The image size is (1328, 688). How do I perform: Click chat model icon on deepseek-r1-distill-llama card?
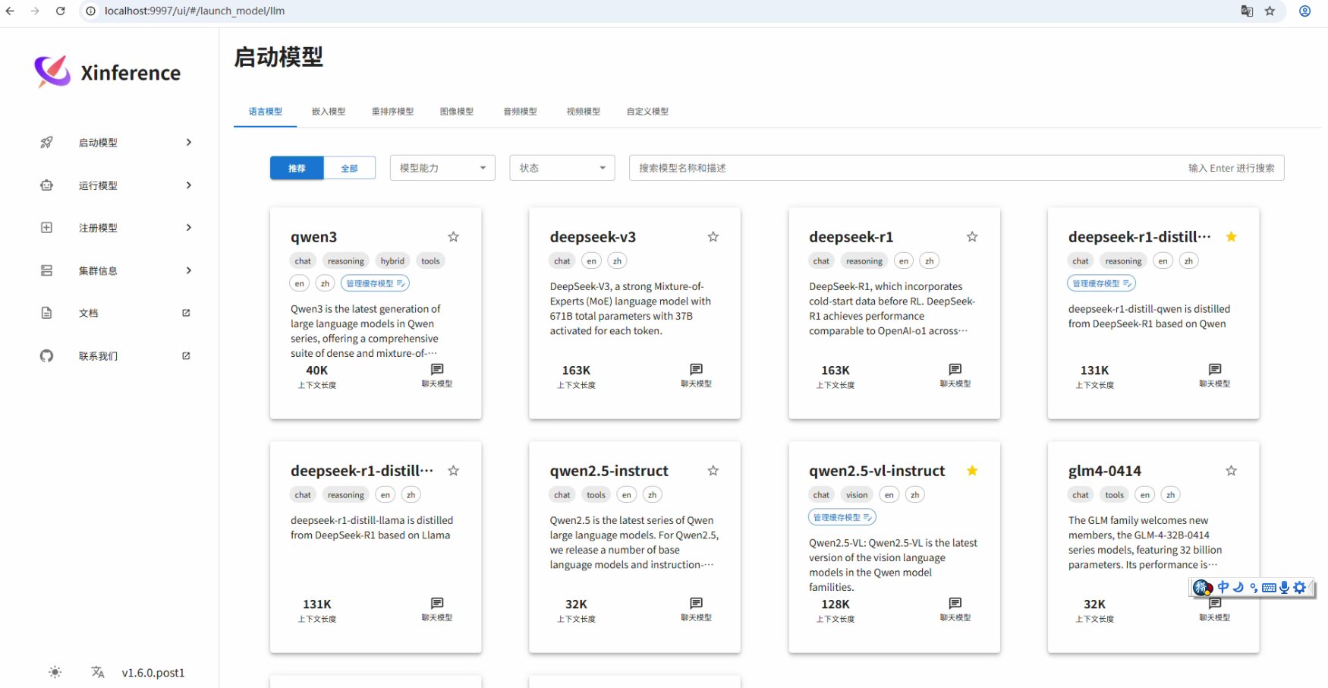[437, 603]
